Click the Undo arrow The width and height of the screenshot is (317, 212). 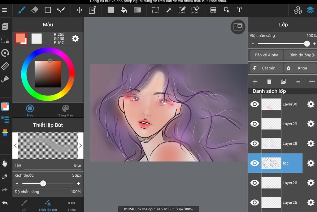coord(5,203)
